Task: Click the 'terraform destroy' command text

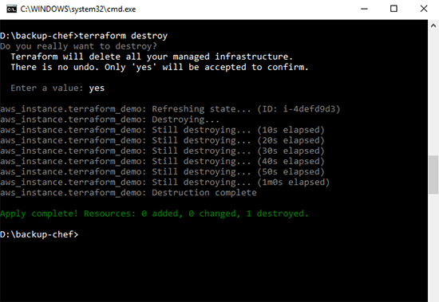Action: point(123,36)
